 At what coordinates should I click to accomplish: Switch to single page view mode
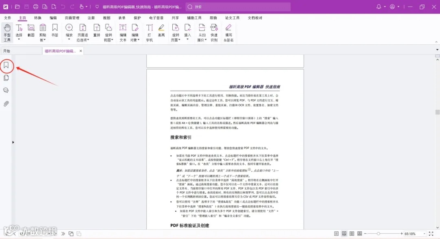point(336,234)
